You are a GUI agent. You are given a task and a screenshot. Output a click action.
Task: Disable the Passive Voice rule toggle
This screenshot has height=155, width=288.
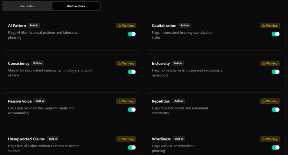(x=132, y=110)
